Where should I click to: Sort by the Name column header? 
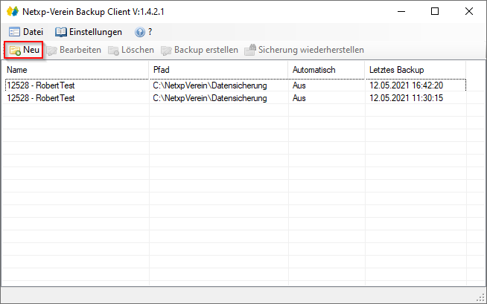75,70
